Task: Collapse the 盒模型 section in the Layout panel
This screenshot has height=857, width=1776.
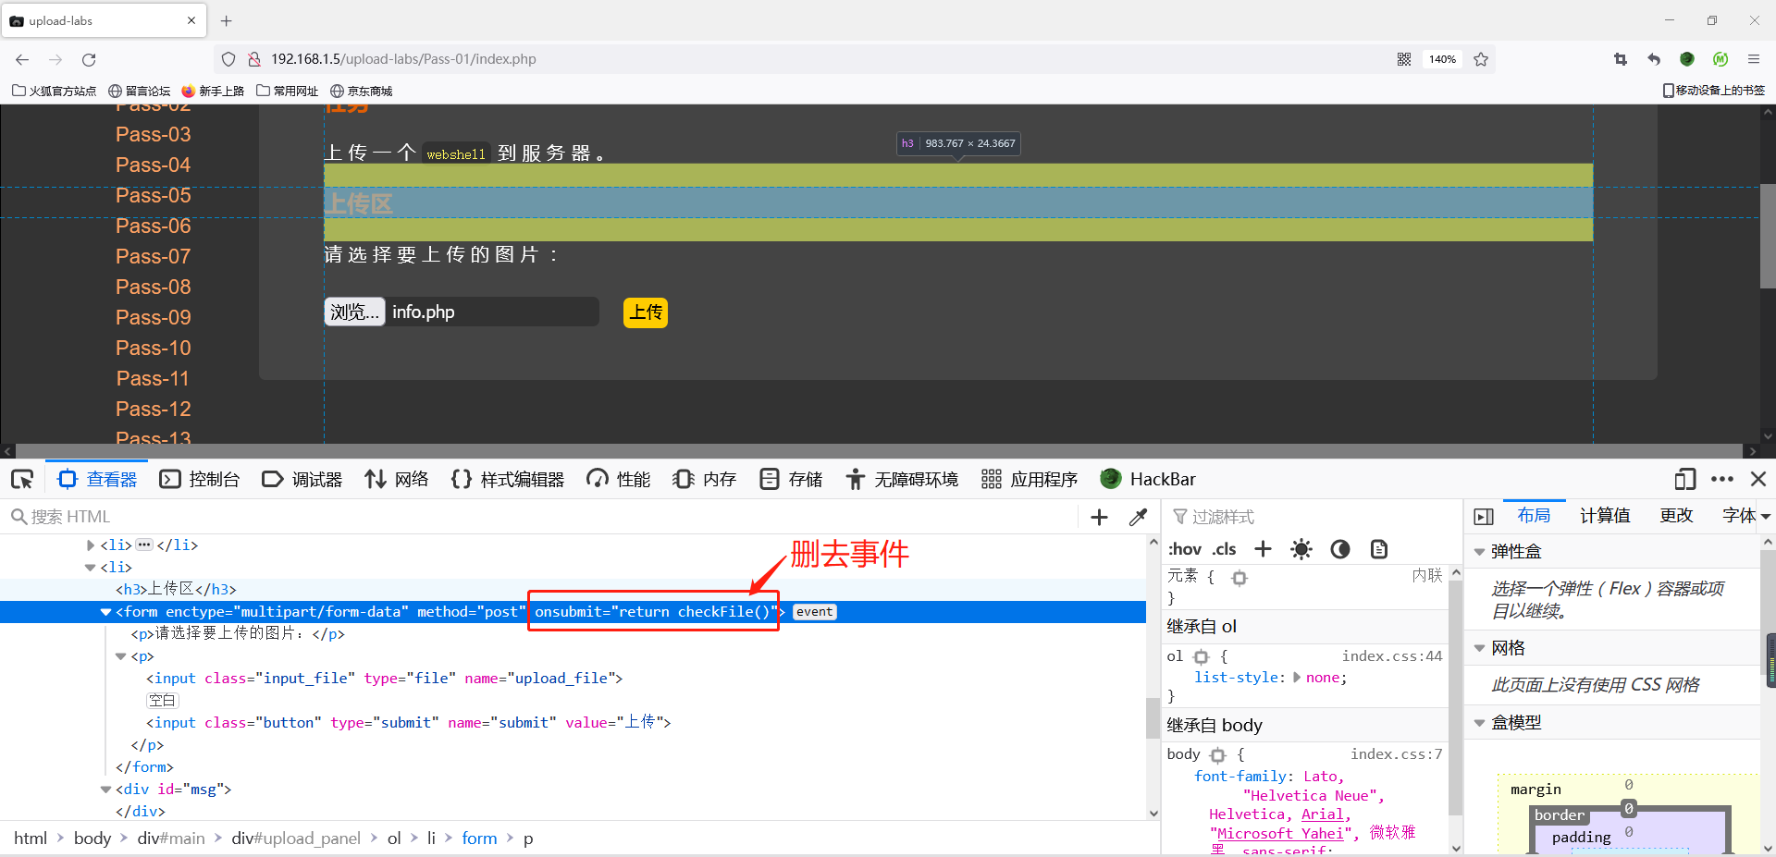Action: 1480,722
